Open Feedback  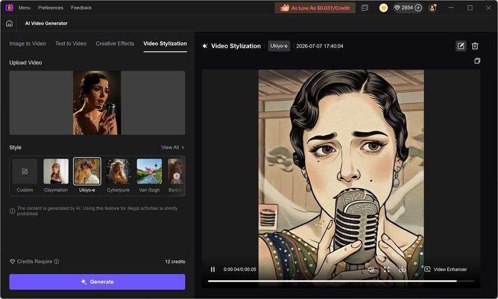tap(82, 8)
